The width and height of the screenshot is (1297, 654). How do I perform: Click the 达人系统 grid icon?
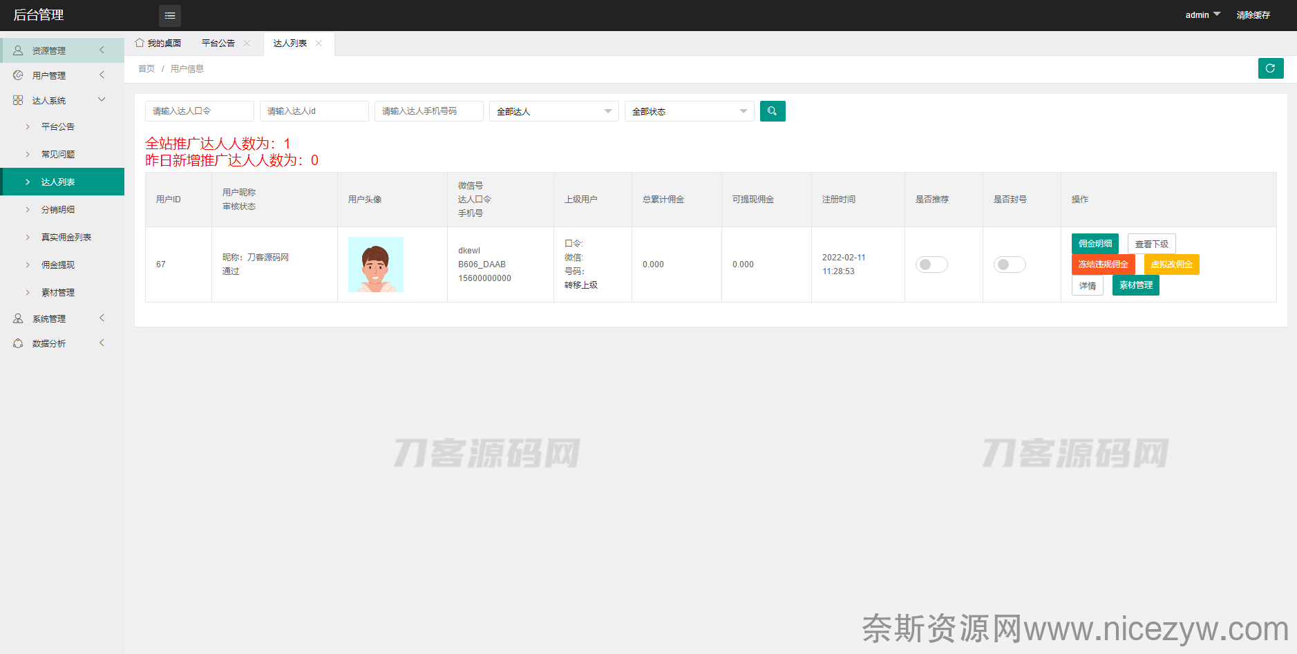tap(18, 100)
